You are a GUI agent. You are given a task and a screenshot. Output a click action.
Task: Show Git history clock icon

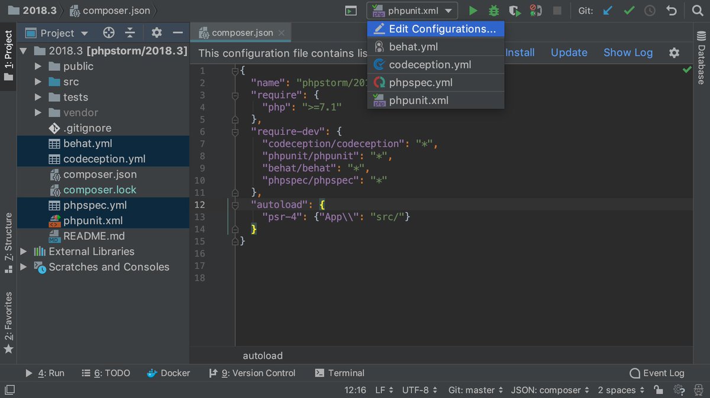(650, 11)
